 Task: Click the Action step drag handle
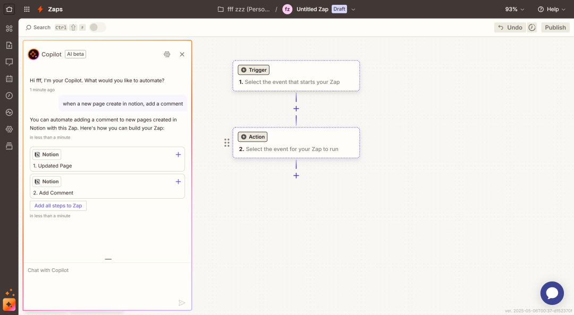pos(227,143)
